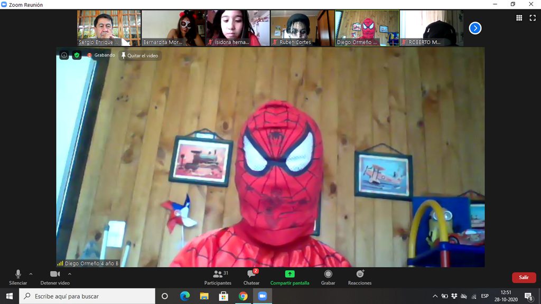Click the green encryption shield icon
The height and width of the screenshot is (304, 541).
point(77,55)
